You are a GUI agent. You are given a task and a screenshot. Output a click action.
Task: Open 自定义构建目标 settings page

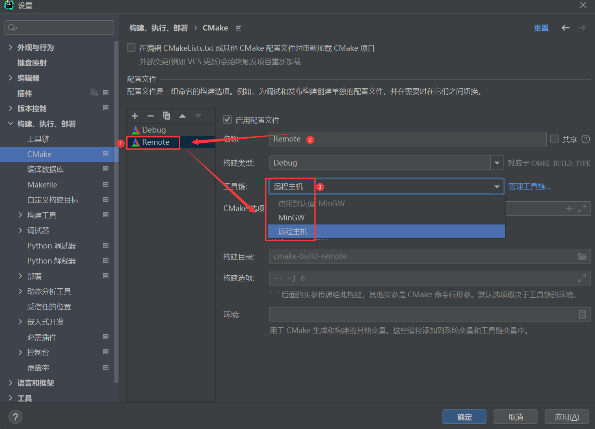tap(53, 200)
